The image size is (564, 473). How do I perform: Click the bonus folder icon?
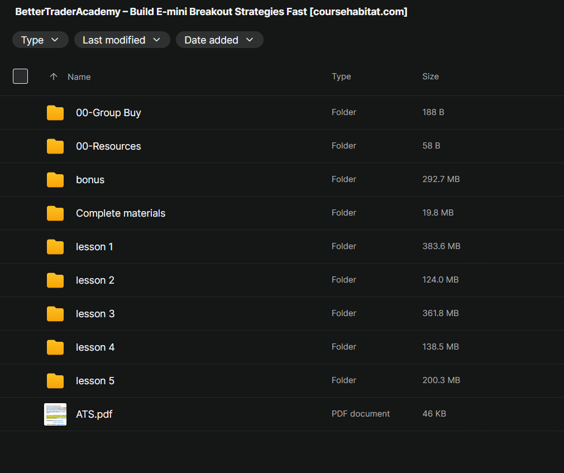coord(55,179)
